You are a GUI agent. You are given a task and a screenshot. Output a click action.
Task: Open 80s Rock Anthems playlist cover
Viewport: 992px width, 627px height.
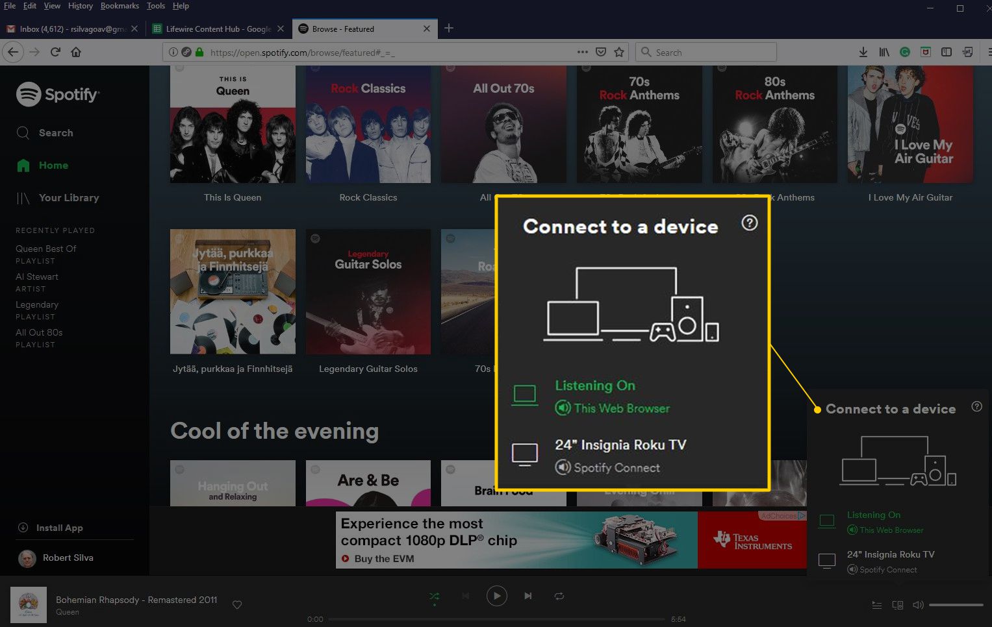click(x=774, y=124)
